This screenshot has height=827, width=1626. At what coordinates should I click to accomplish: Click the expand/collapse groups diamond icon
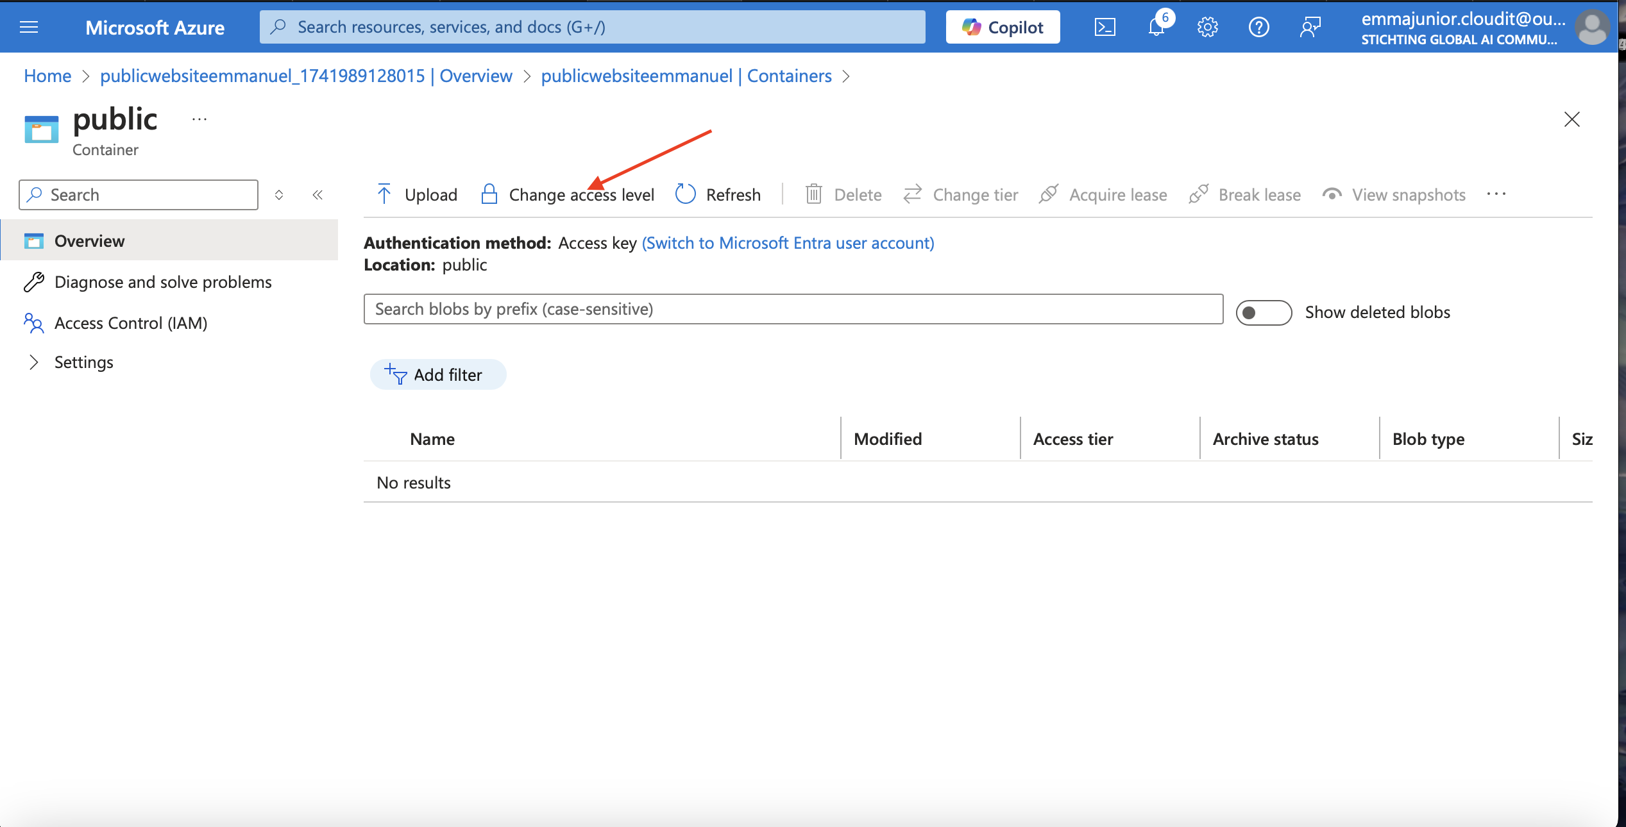[x=279, y=195]
